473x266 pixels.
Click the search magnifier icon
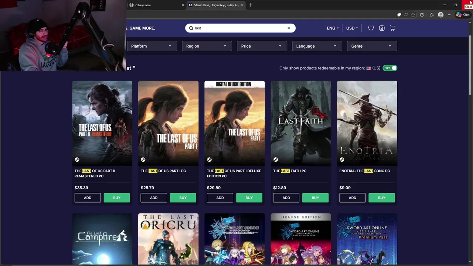191,28
